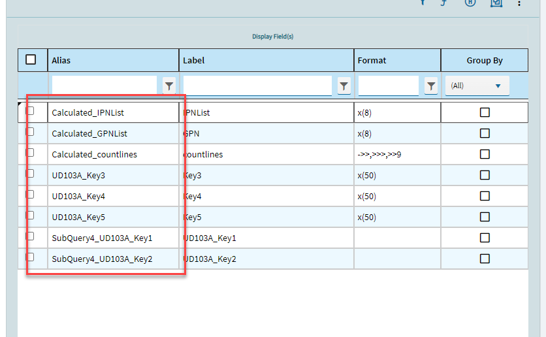Select the UD103A_Key4 row checkbox
546x337 pixels.
point(30,194)
